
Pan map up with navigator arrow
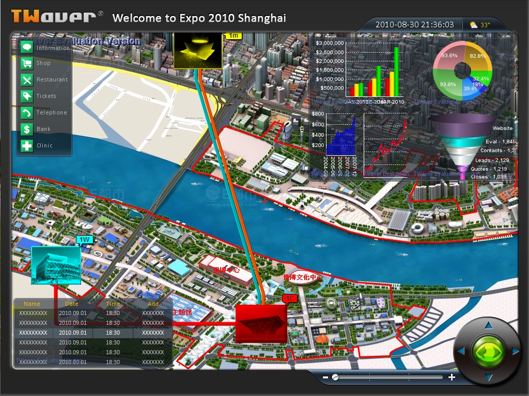(x=489, y=325)
